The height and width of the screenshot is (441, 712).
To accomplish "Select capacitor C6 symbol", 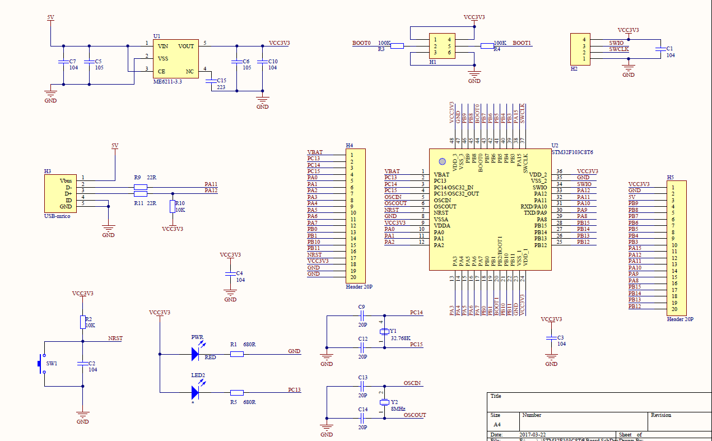I will (237, 62).
